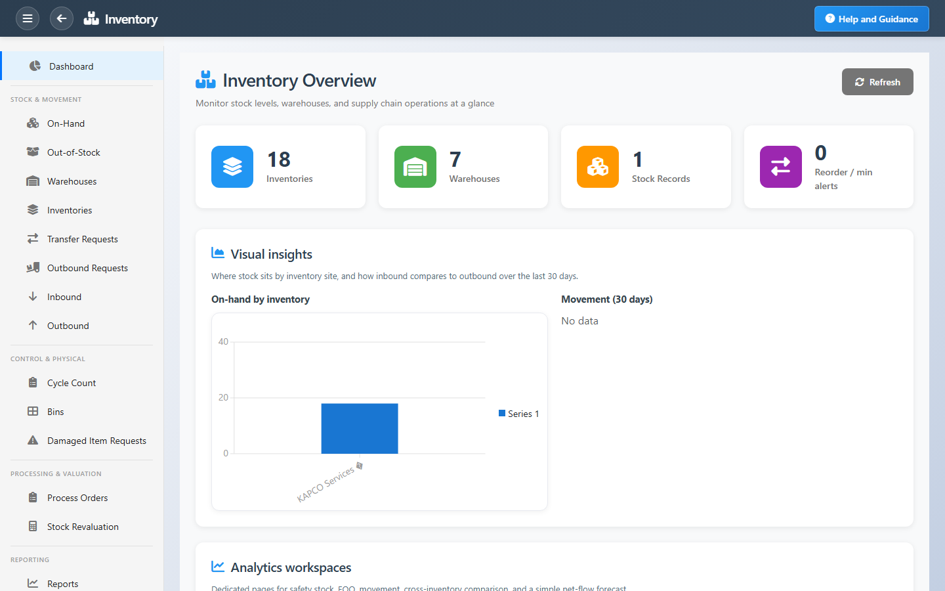Click the Stock Revaluation calculator icon
945x591 pixels.
[x=33, y=526]
